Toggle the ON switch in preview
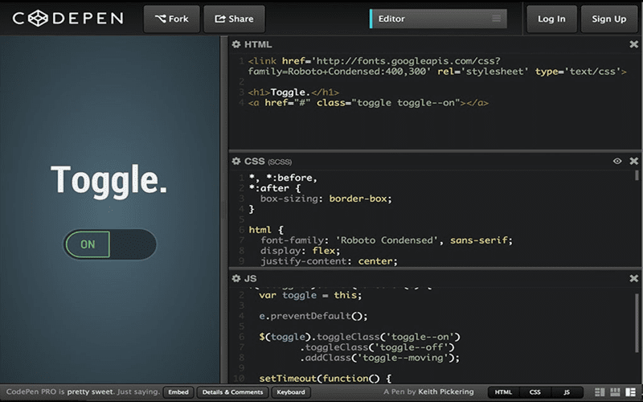This screenshot has height=402, width=643. [110, 244]
